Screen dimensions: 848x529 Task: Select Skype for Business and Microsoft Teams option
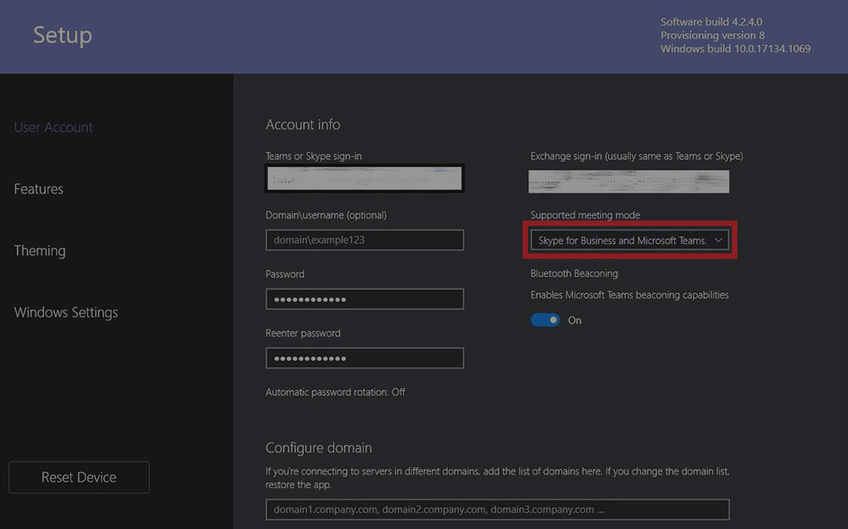click(x=617, y=240)
